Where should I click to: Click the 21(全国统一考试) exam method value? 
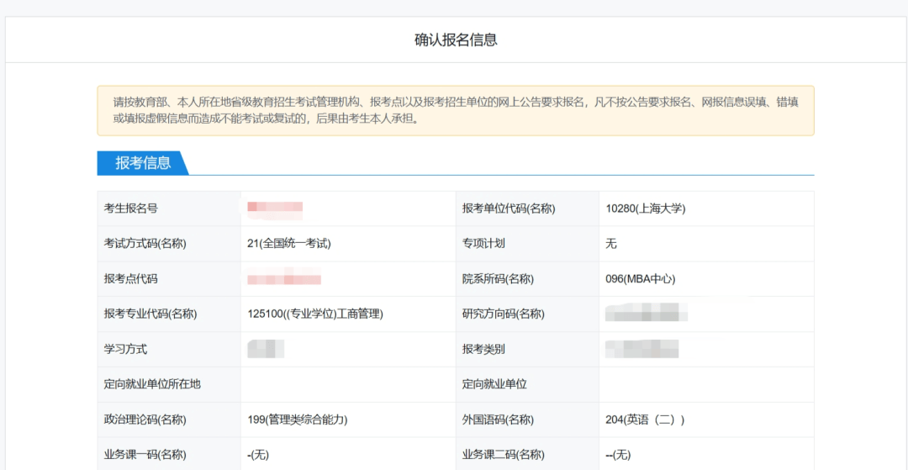289,244
